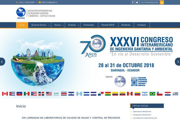This screenshot has height=120, width=180.
Task: Click the Inicio page heading
Action: coord(21,106)
